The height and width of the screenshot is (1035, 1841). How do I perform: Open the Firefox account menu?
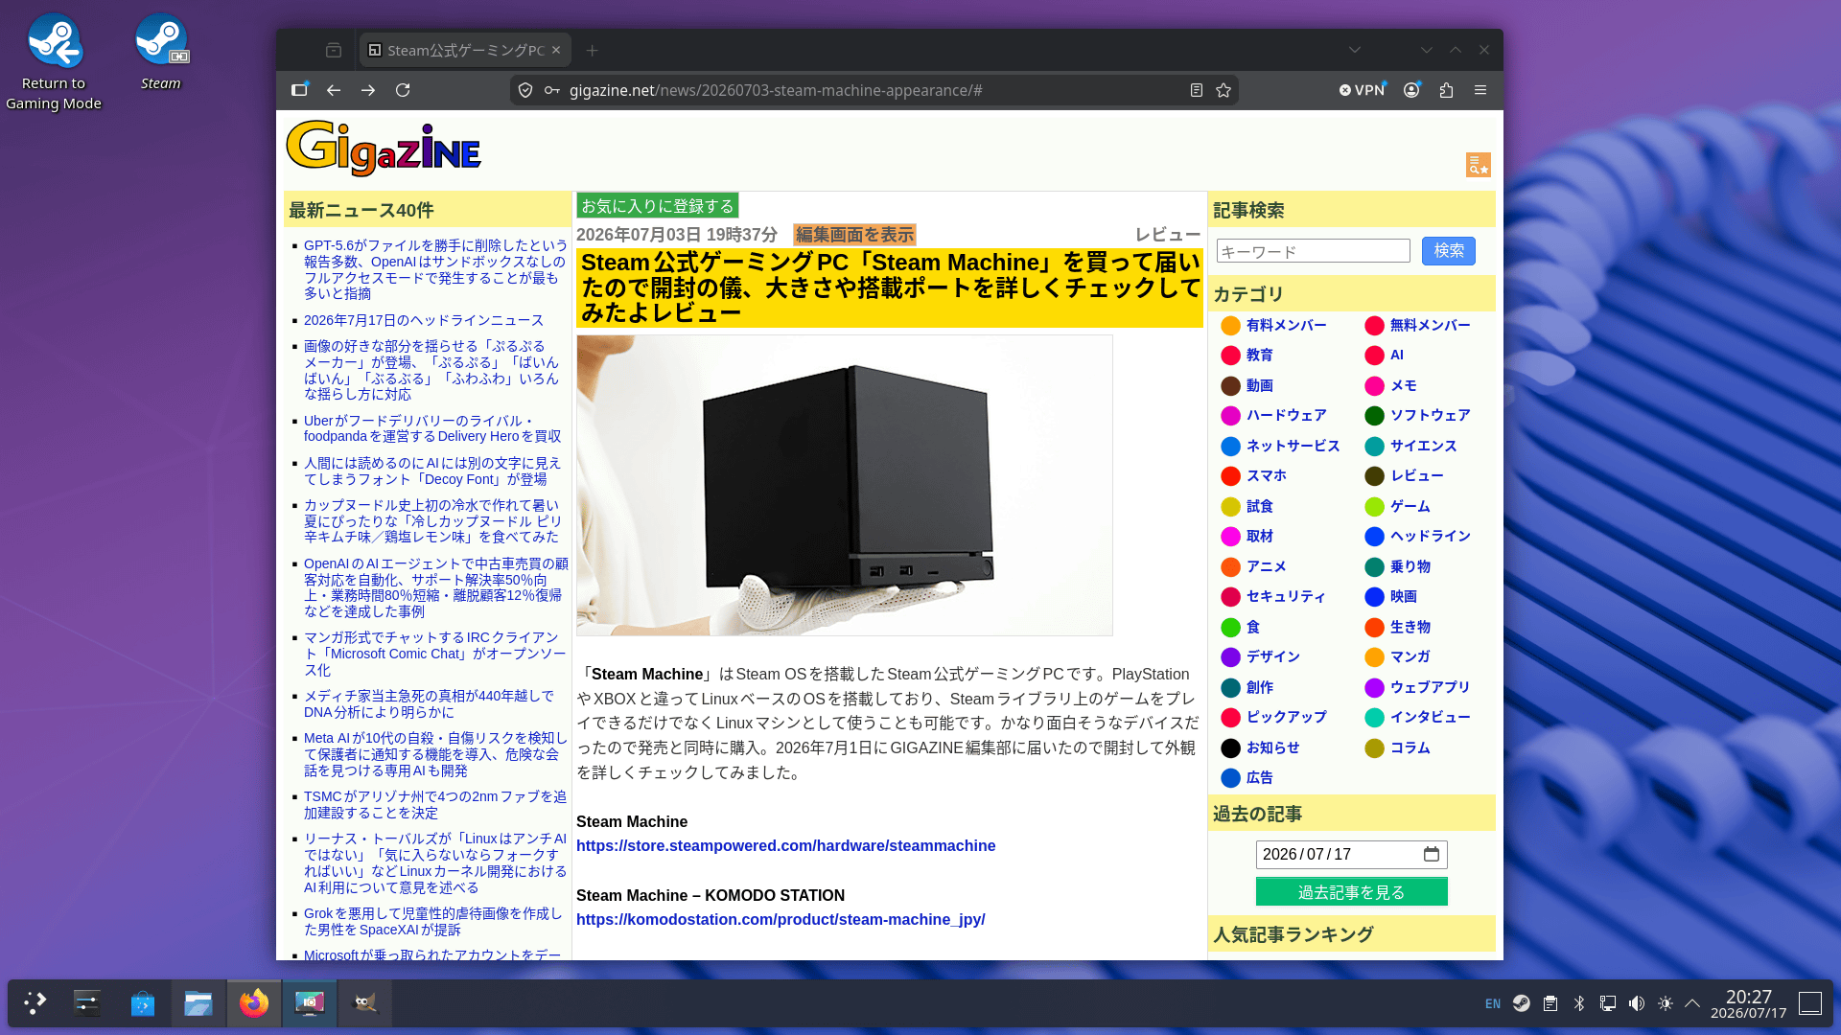(x=1411, y=90)
